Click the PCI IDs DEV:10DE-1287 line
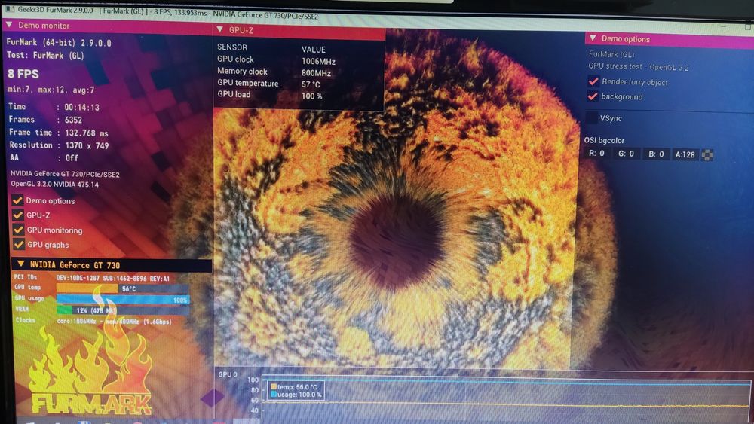 [91, 278]
